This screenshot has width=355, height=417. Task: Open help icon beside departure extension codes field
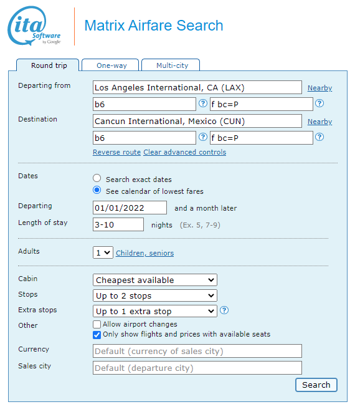click(319, 103)
